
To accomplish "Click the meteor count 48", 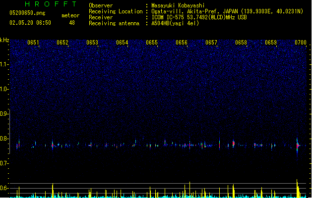I will (x=72, y=23).
